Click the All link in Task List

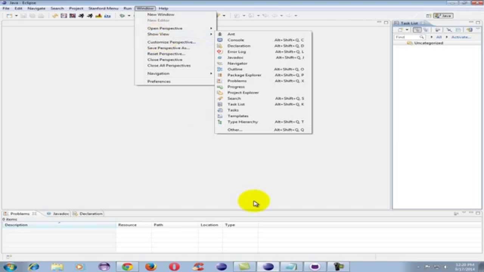click(439, 37)
